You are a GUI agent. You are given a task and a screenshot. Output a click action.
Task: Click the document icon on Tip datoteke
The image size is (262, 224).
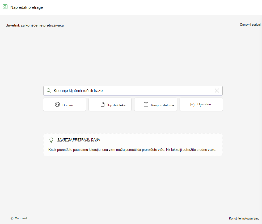(102, 104)
